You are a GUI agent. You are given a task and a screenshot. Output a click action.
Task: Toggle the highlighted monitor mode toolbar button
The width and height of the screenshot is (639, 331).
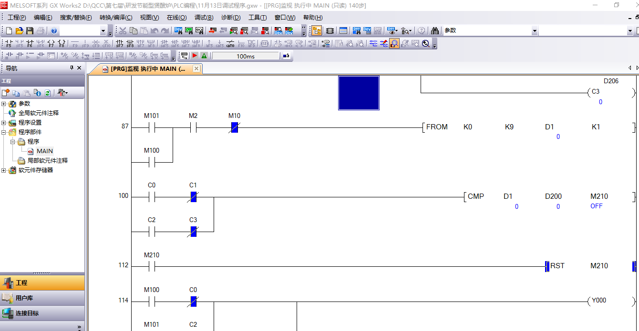click(x=394, y=44)
